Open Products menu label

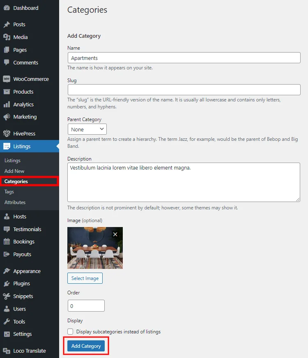[23, 92]
